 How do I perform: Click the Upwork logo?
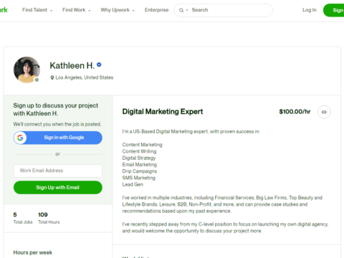(x=4, y=10)
